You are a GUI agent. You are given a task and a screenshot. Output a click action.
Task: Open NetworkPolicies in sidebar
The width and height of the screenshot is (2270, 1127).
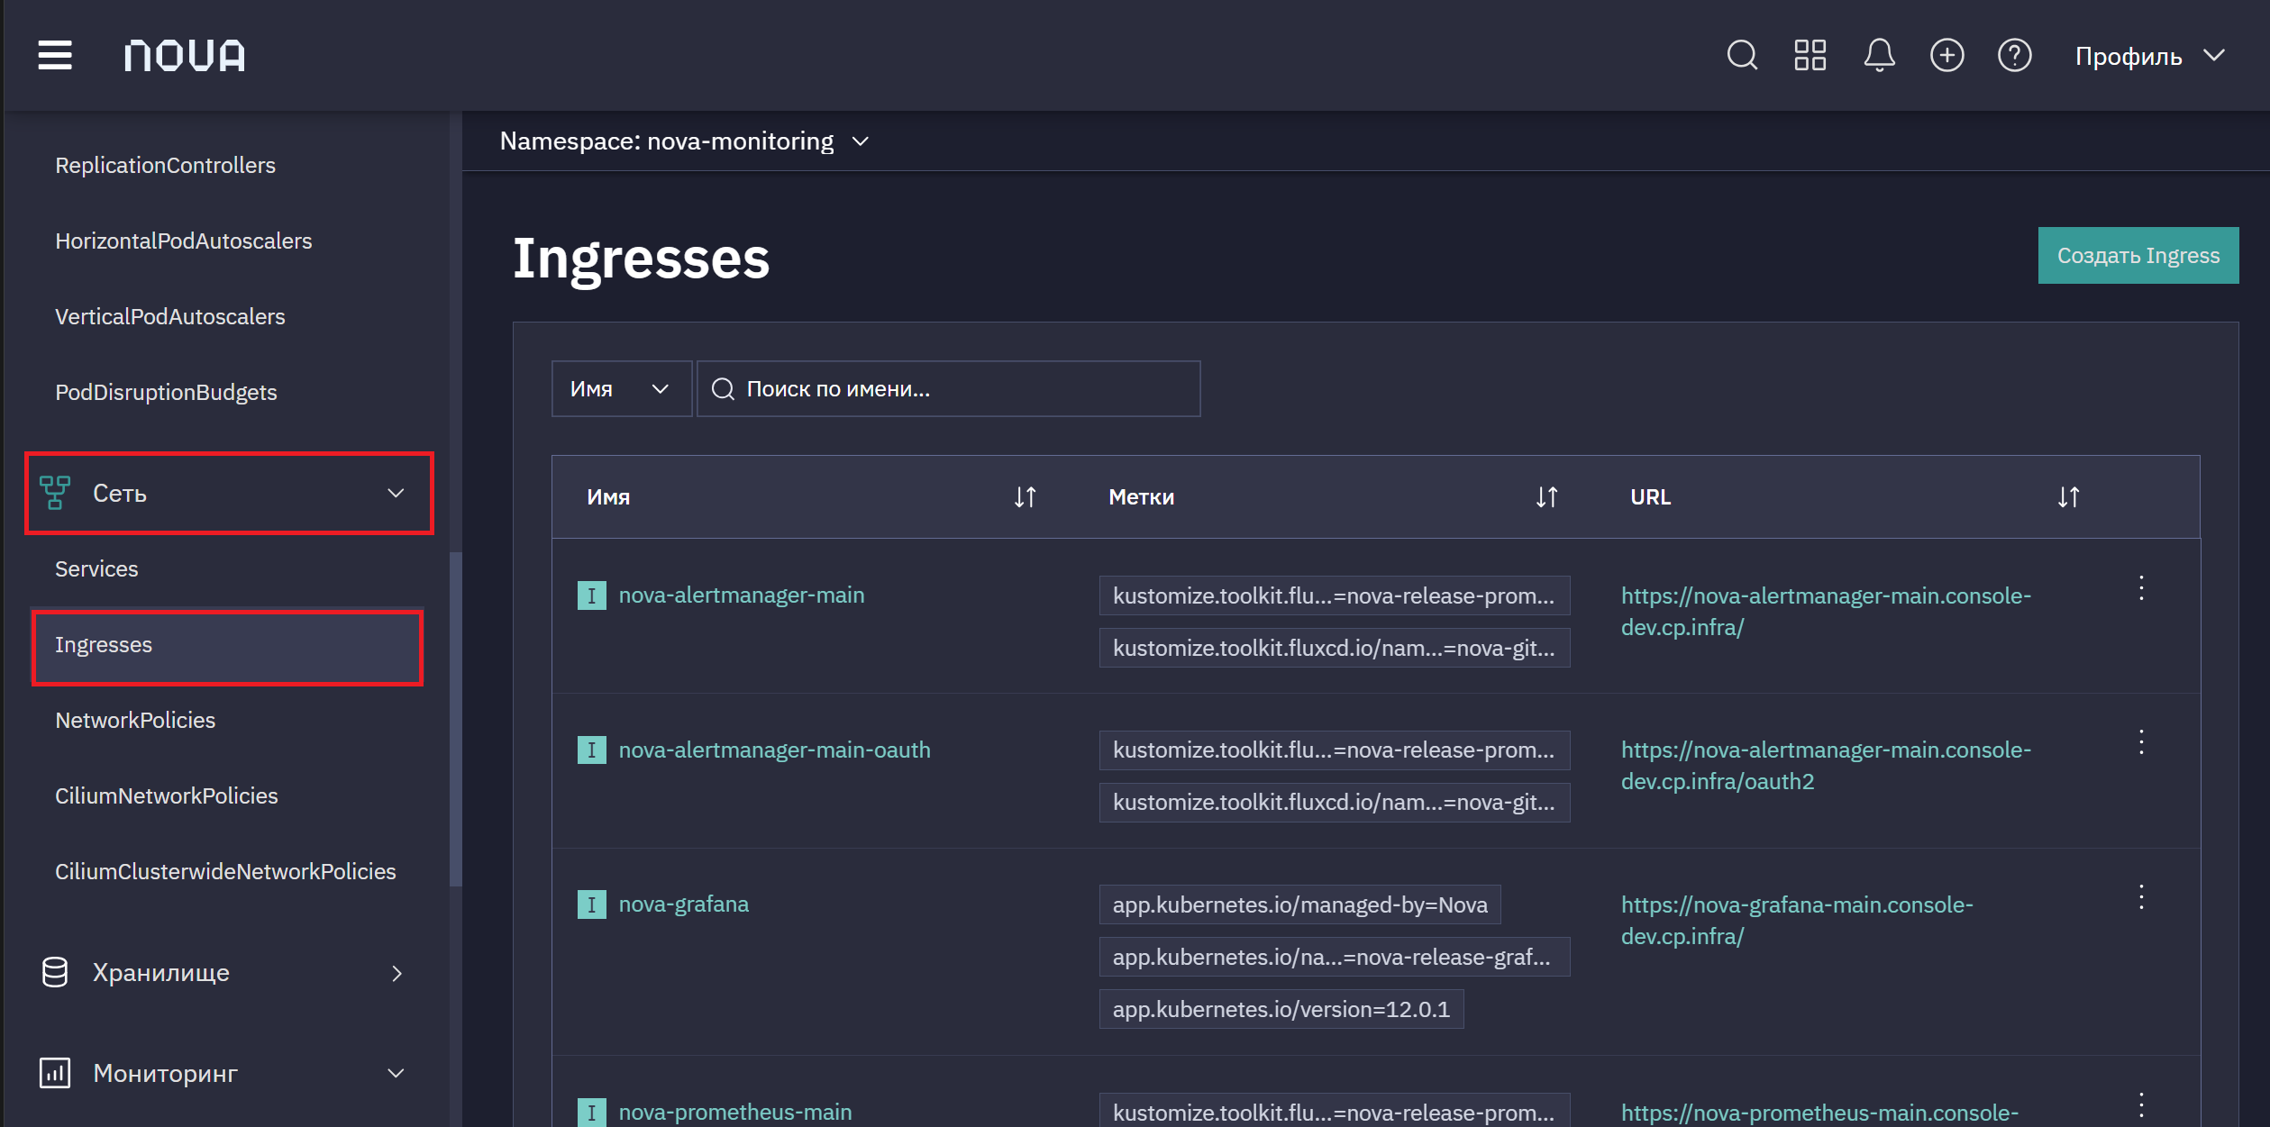click(135, 720)
